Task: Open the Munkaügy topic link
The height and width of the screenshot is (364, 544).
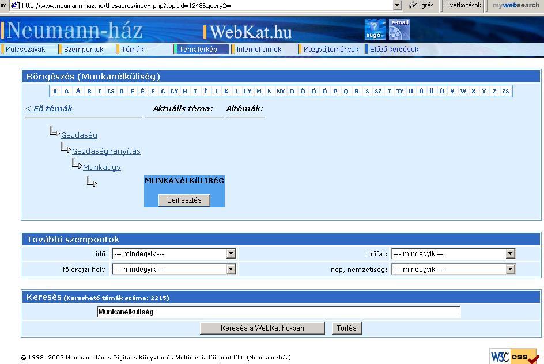Action: (x=101, y=167)
